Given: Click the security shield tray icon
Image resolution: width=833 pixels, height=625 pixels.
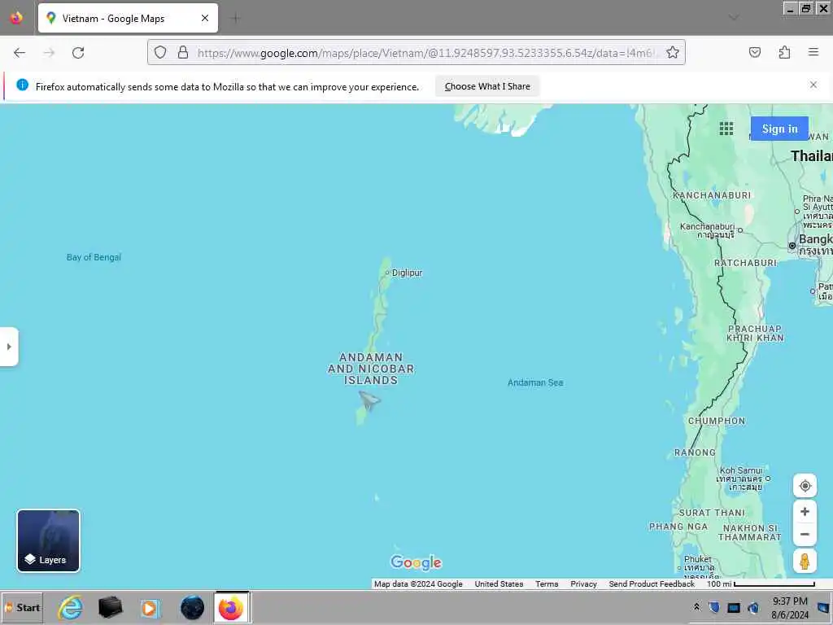Looking at the screenshot, I should (x=714, y=607).
